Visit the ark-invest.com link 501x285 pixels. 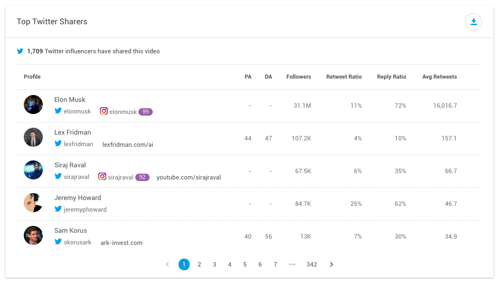coord(122,243)
